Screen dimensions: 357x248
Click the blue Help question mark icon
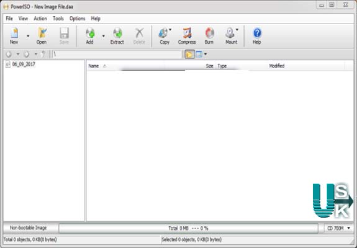pos(257,33)
